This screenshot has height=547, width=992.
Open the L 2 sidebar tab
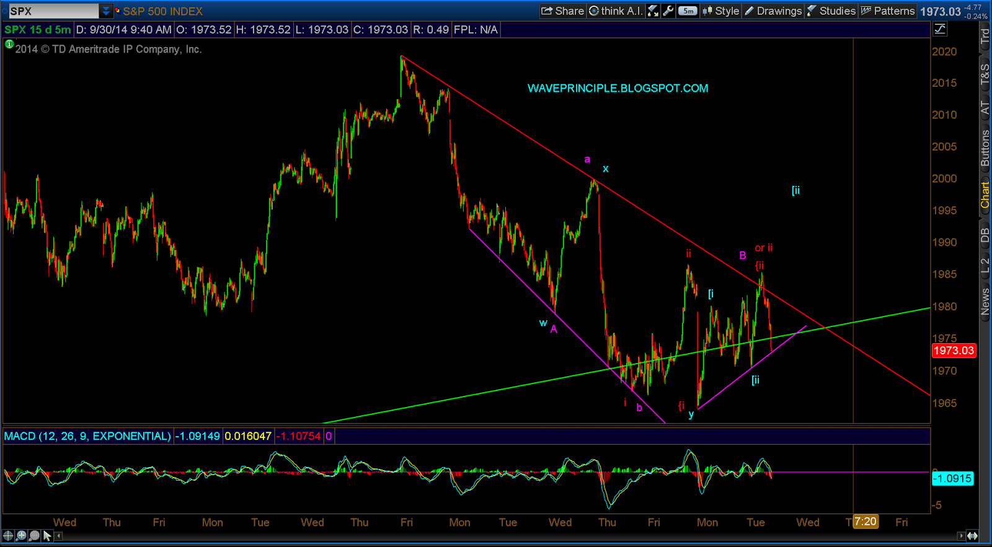pos(985,266)
